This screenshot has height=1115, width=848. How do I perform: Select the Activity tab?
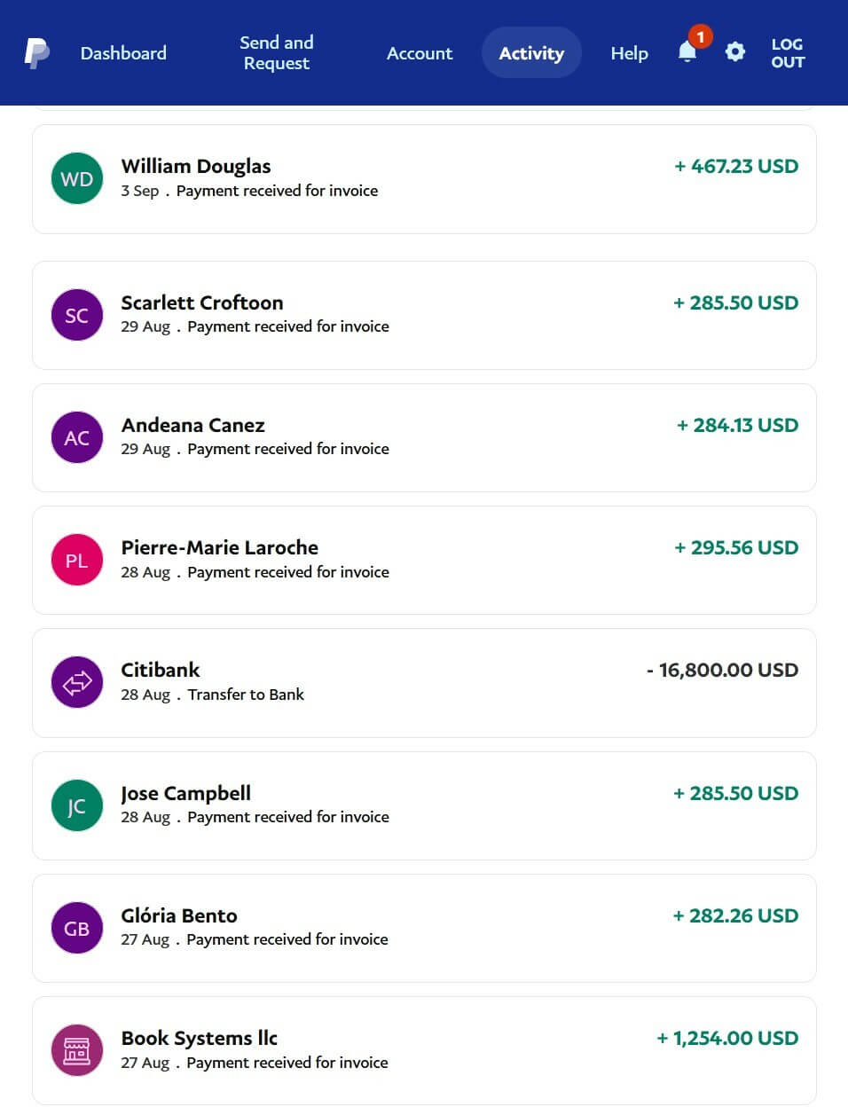[531, 53]
